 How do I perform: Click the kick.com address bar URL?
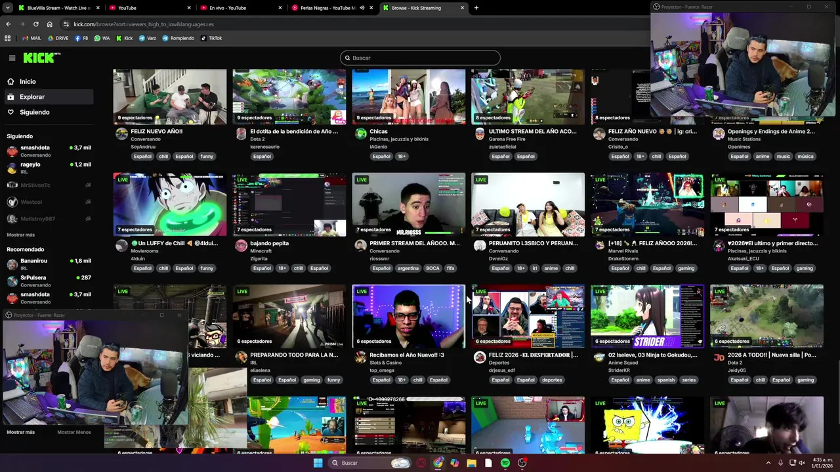[144, 24]
